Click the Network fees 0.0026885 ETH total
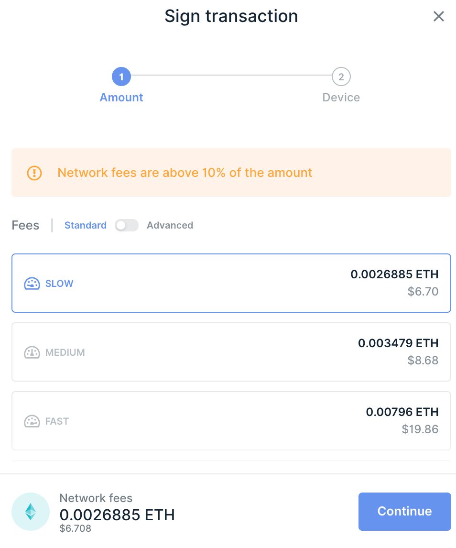This screenshot has height=548, width=456. pyautogui.click(x=117, y=515)
